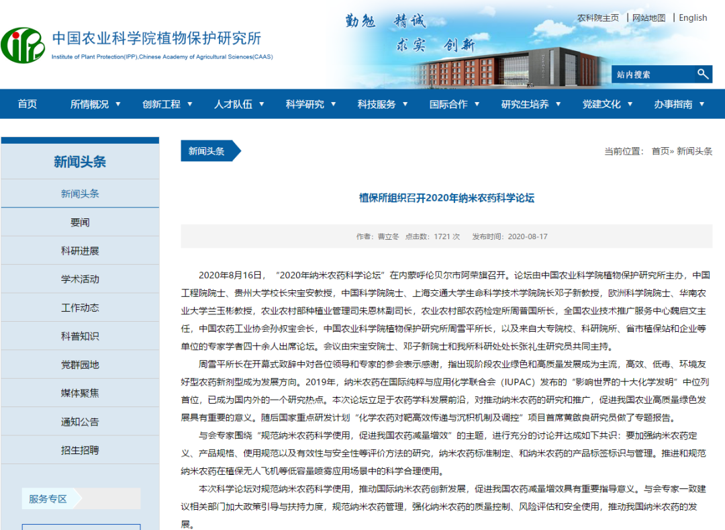Expand dropdown arrow beside 国际合作
Image resolution: width=725 pixels, height=530 pixels.
click(x=477, y=104)
